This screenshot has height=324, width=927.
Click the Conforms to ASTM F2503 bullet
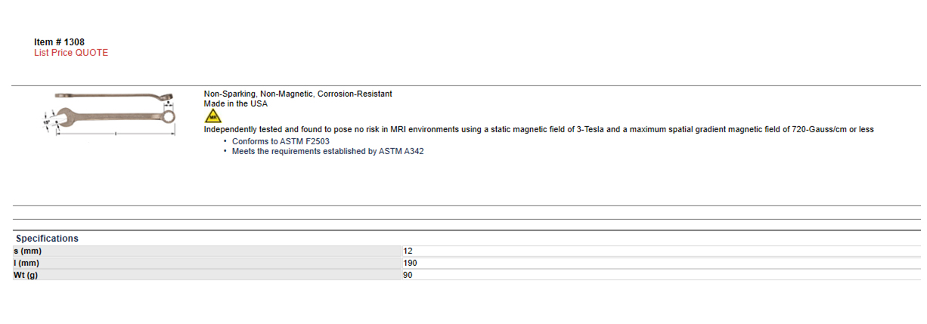tap(281, 141)
